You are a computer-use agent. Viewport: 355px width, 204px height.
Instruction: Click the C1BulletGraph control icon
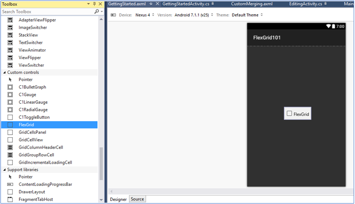10,87
